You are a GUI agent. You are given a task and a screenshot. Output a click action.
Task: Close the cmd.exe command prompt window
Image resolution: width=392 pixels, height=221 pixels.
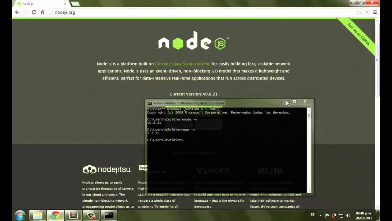point(305,102)
